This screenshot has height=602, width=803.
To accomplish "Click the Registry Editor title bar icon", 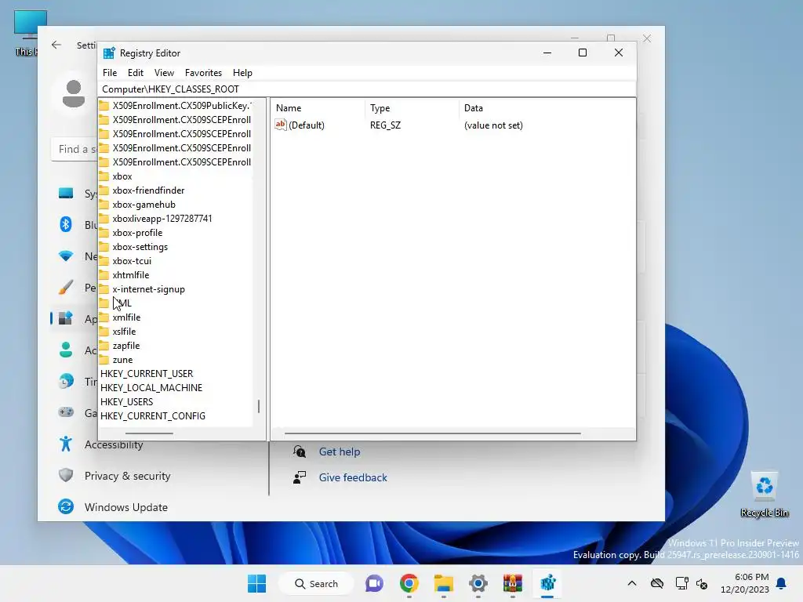I will 109,53.
